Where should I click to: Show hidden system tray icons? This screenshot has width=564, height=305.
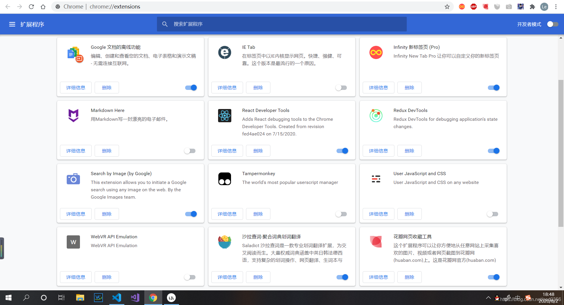488,298
